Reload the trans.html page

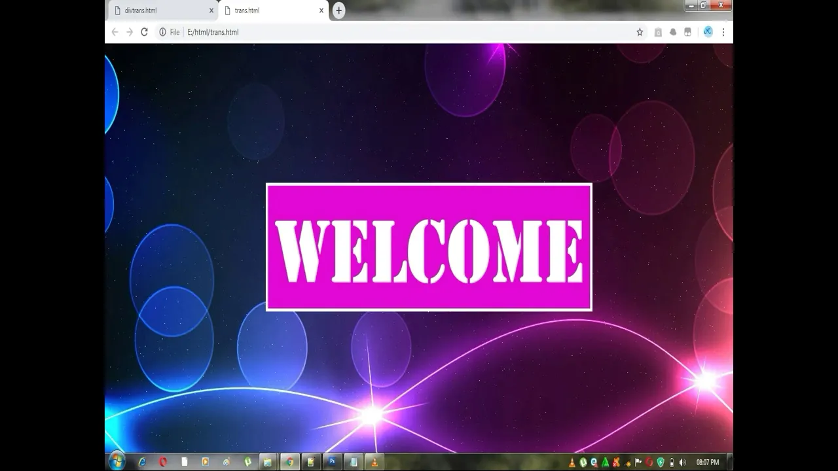click(145, 32)
